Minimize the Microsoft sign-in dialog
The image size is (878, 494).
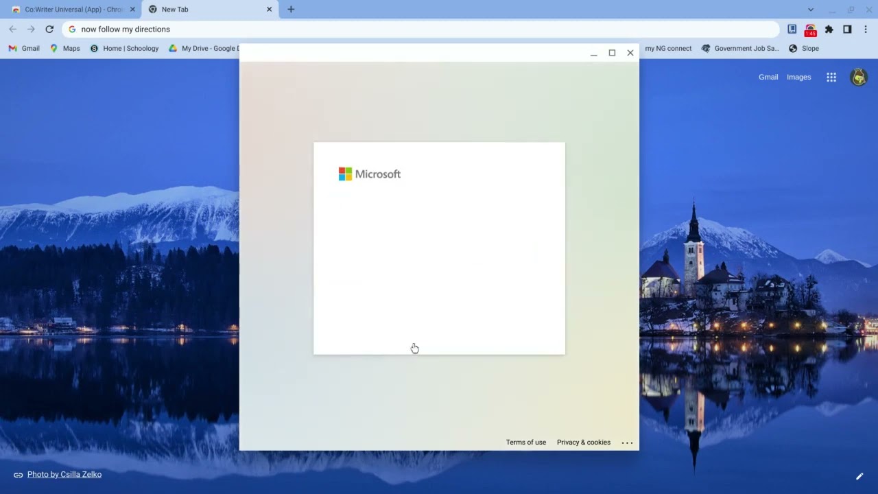point(593,54)
